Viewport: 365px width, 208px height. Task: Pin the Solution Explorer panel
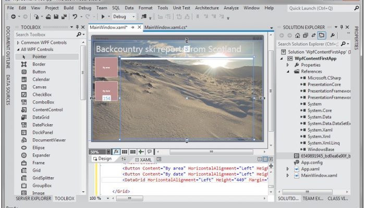click(x=342, y=27)
